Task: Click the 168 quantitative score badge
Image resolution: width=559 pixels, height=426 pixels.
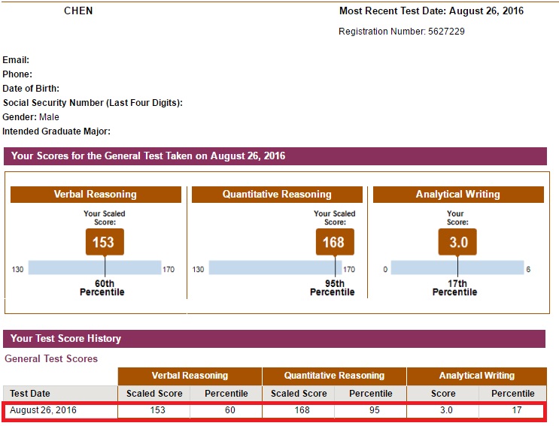Action: pos(335,242)
